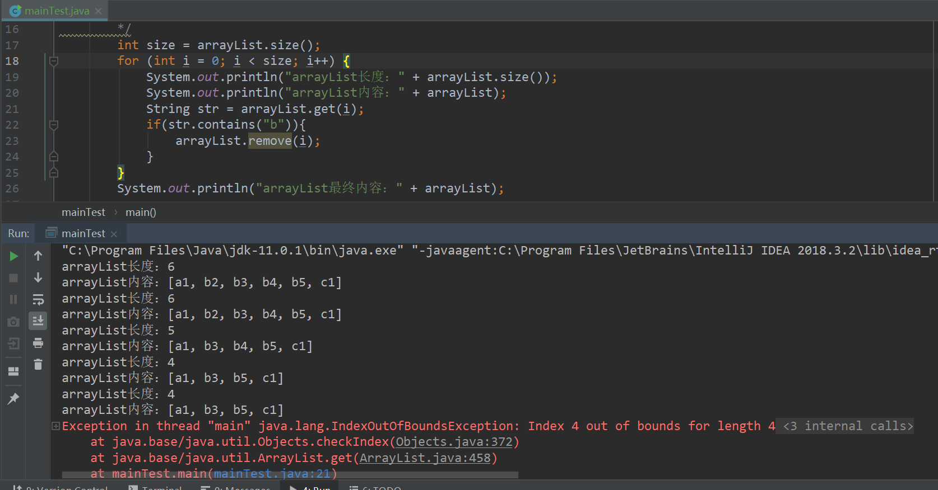
Task: Click the fold end marker on line 25
Action: coord(54,173)
